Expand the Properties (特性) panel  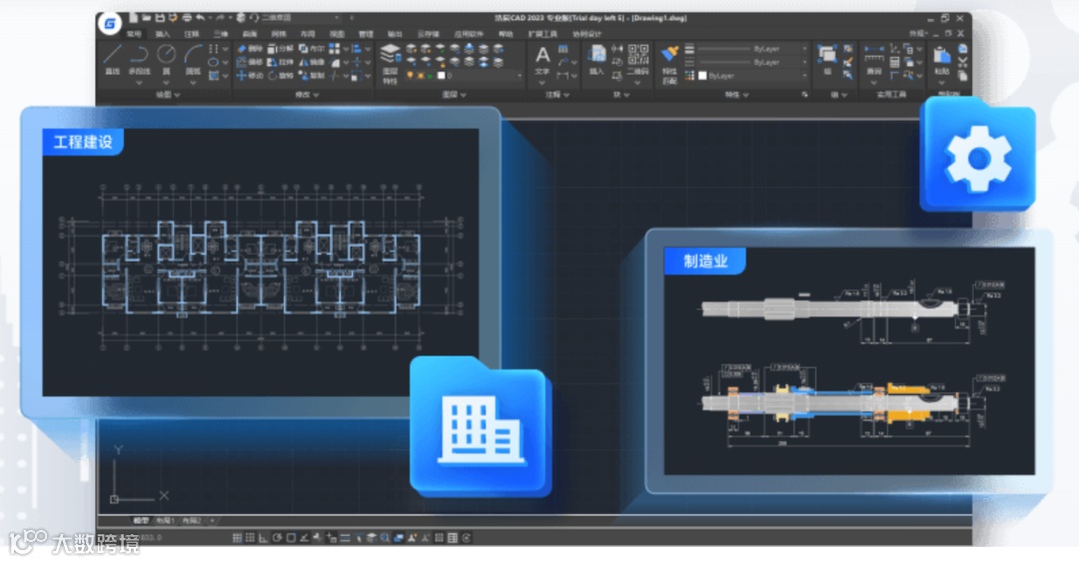click(x=736, y=95)
